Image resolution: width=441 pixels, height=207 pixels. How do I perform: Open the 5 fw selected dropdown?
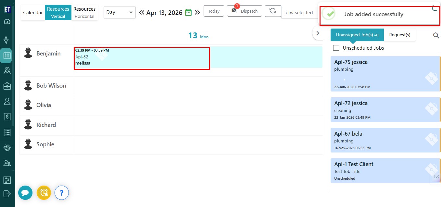click(298, 13)
